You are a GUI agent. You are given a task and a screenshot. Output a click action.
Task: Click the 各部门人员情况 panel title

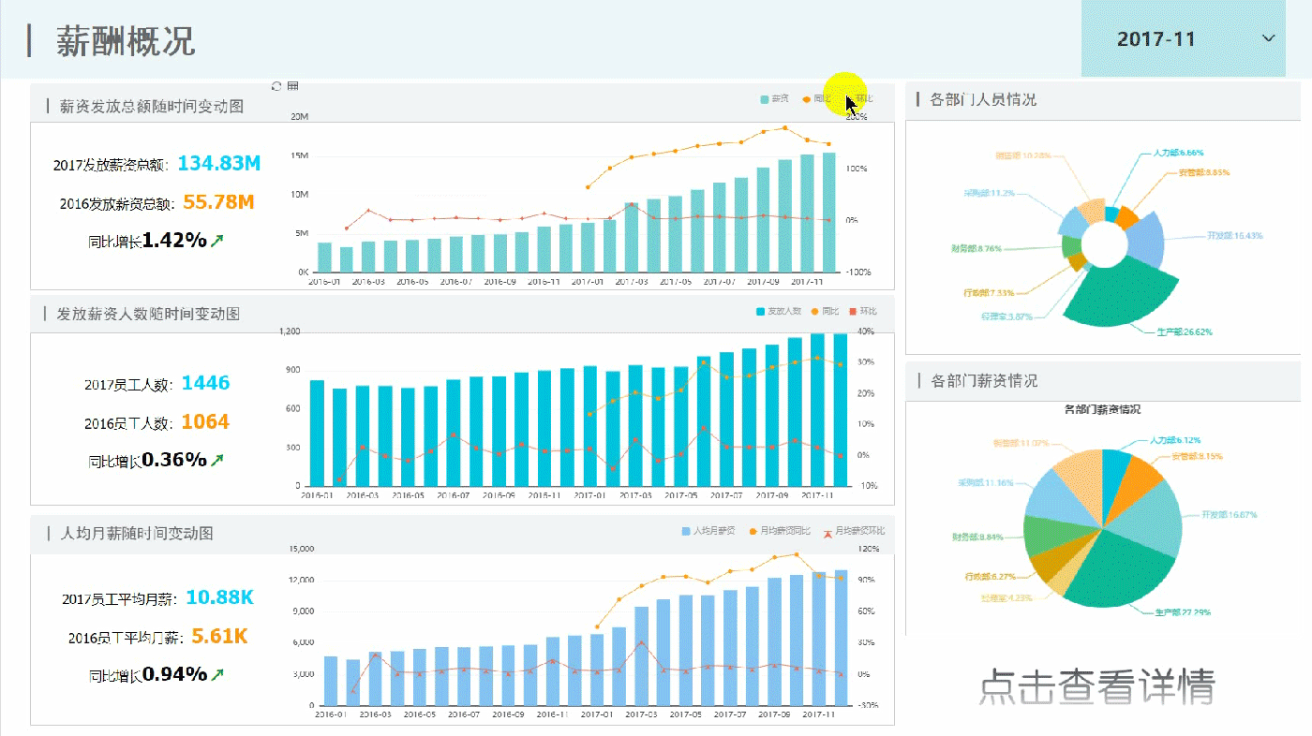coord(982,99)
